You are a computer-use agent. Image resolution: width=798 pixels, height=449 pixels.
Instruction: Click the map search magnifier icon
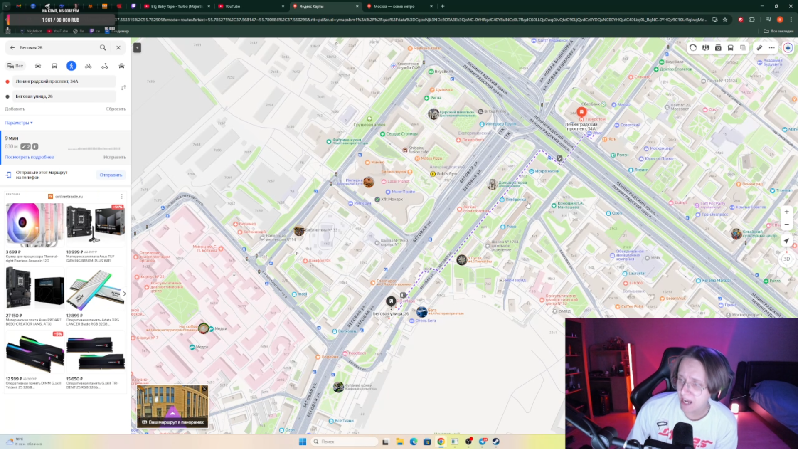point(103,48)
